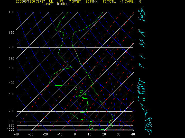Select station number 72797
This screenshot has height=138, width=185.
41,2
